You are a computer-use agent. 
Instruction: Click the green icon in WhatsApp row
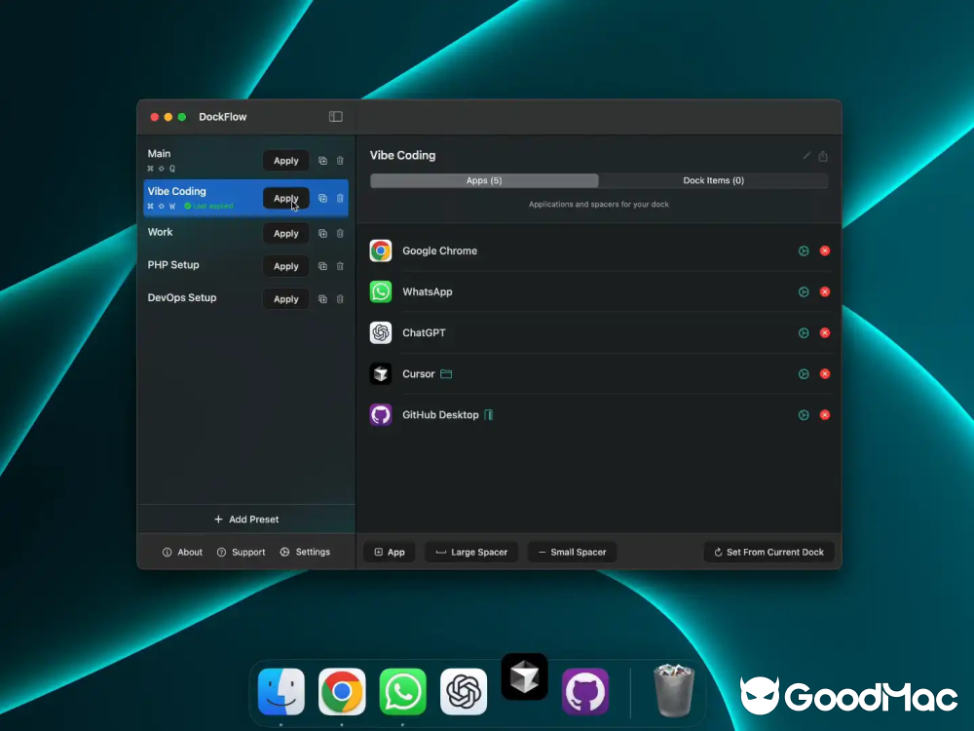pyautogui.click(x=804, y=292)
